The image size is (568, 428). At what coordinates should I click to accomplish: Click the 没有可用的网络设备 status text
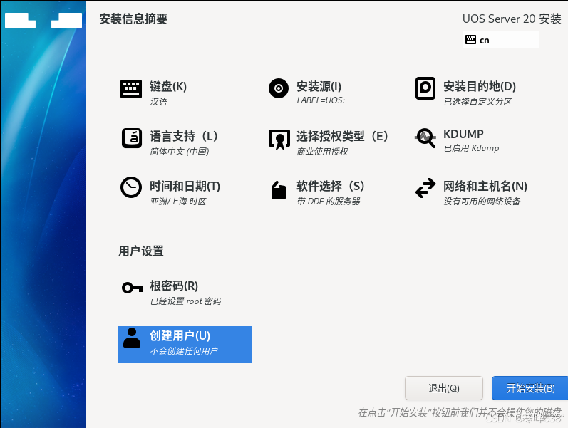coord(482,202)
